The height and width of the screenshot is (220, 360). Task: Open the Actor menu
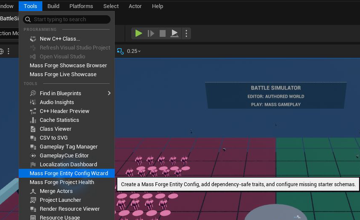[x=135, y=6]
